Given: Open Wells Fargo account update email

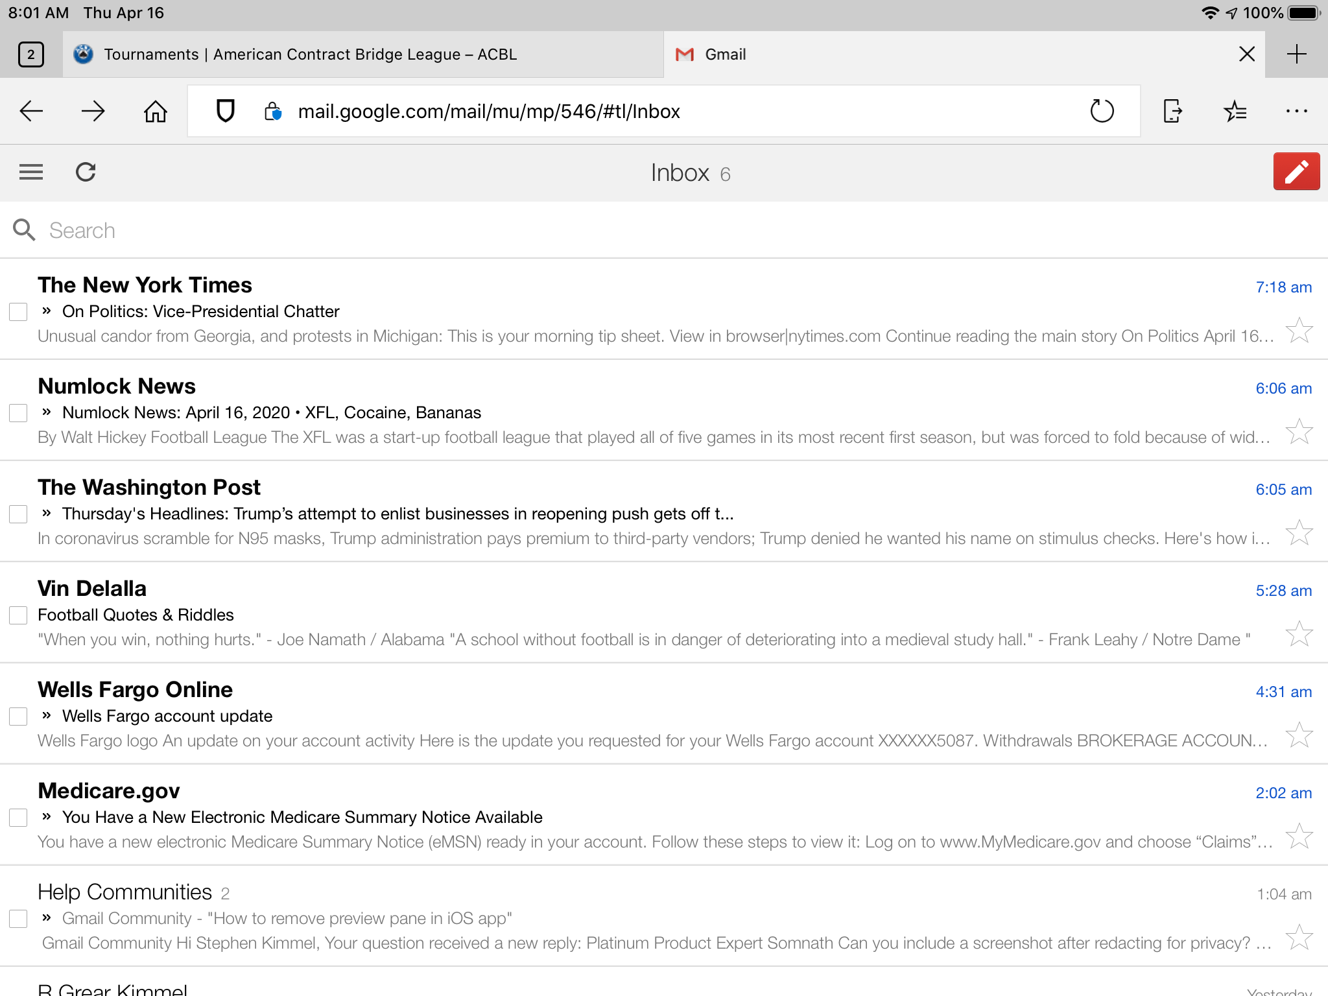Looking at the screenshot, I should click(x=664, y=714).
